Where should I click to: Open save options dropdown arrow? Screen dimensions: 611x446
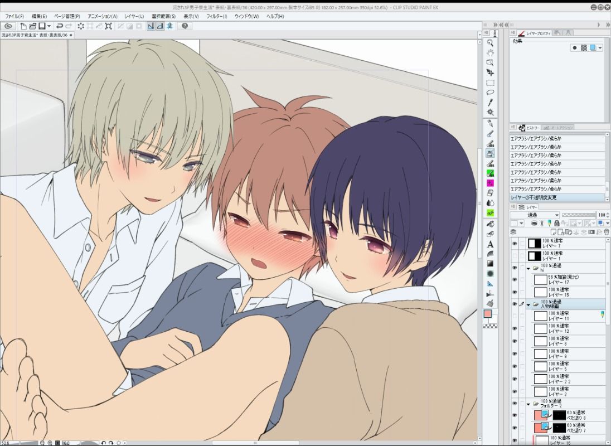click(49, 26)
